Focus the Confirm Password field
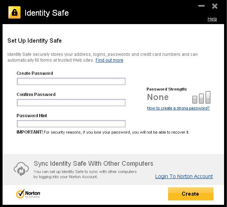 click(x=71, y=103)
